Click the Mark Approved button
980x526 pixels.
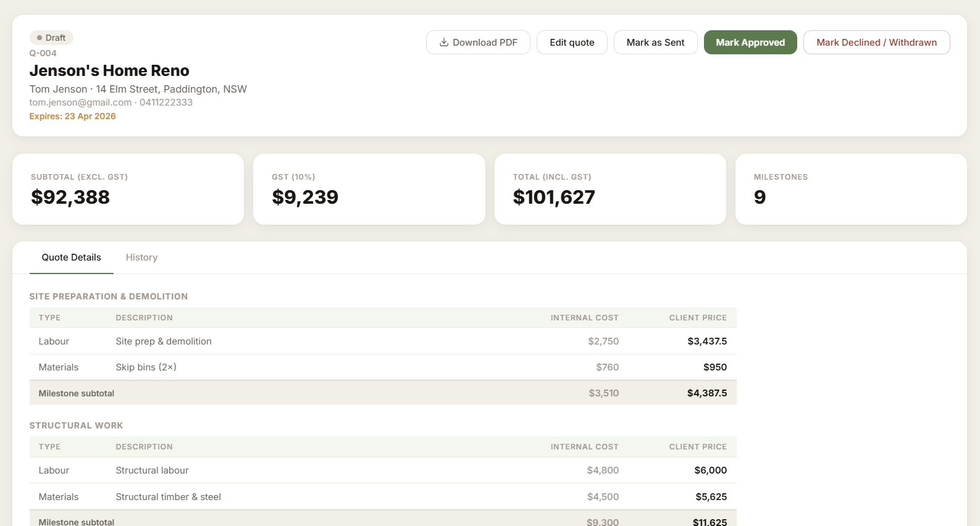[x=750, y=42]
